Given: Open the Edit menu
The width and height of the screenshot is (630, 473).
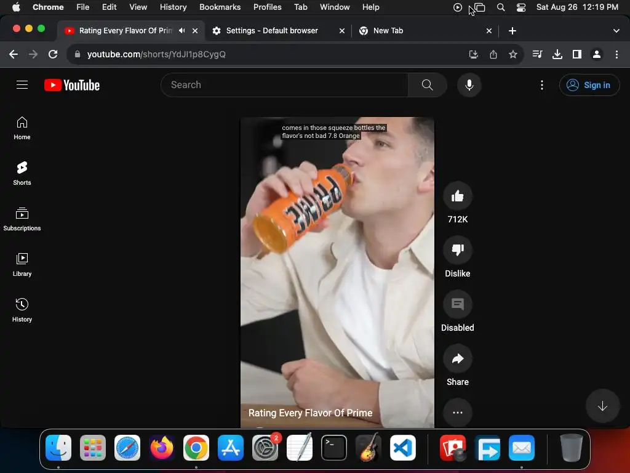Looking at the screenshot, I should point(109,7).
